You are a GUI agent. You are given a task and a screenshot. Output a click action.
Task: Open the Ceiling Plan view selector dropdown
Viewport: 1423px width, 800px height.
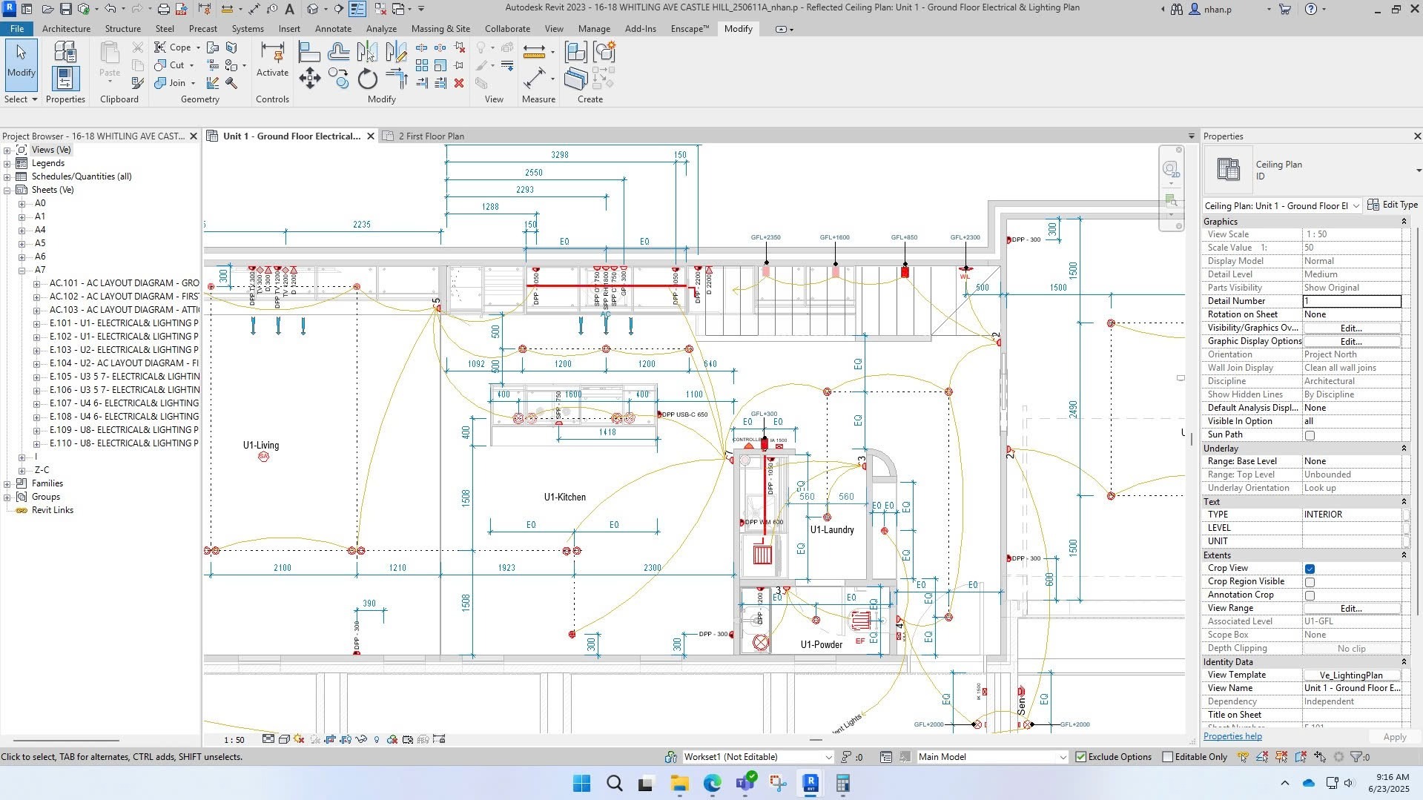pyautogui.click(x=1356, y=206)
